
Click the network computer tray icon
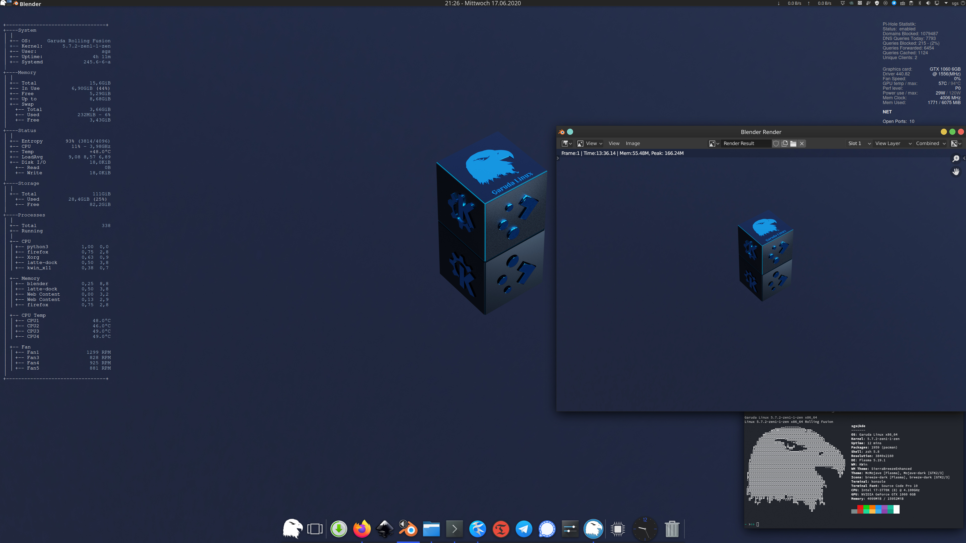click(937, 3)
